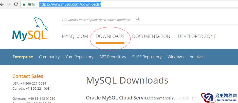
Task: Click the Germany: +49 89 143 01280 line
Action: [x=34, y=99]
